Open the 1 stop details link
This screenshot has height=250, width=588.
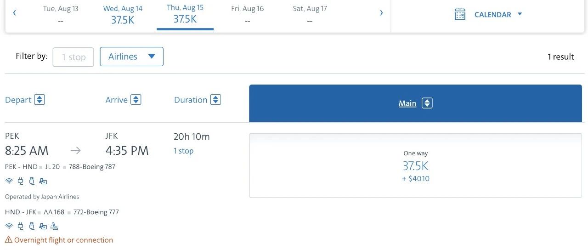(x=183, y=151)
